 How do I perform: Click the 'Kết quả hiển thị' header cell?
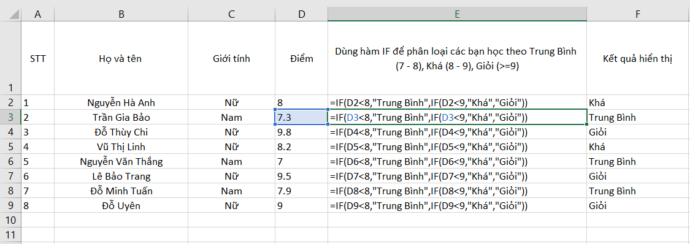(638, 58)
